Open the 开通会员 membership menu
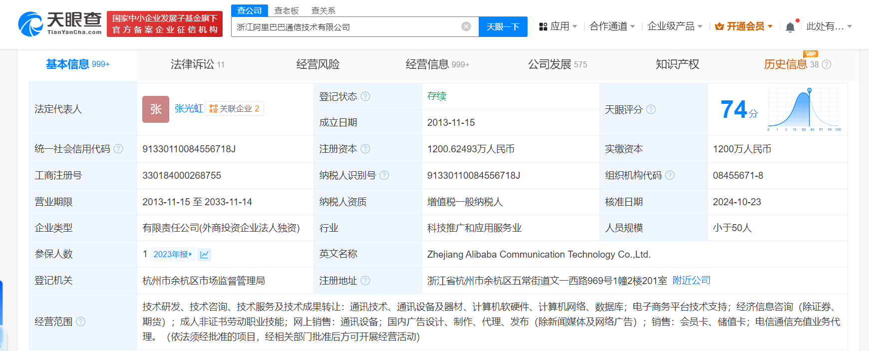 (744, 26)
